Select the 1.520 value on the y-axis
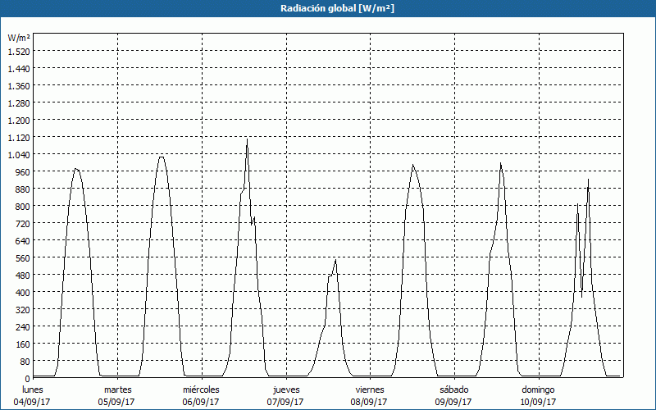This screenshot has width=656, height=410. pos(18,51)
